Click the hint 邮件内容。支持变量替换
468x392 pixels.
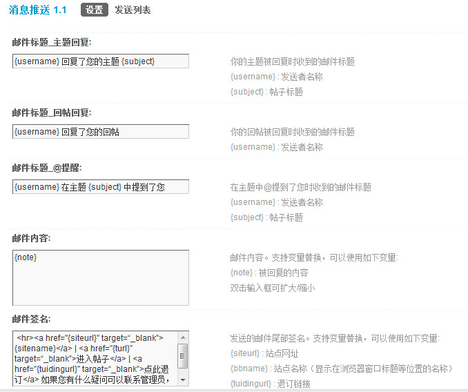(276, 257)
